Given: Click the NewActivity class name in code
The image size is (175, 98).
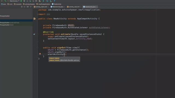Looking at the screenshot, I should coord(60,19).
